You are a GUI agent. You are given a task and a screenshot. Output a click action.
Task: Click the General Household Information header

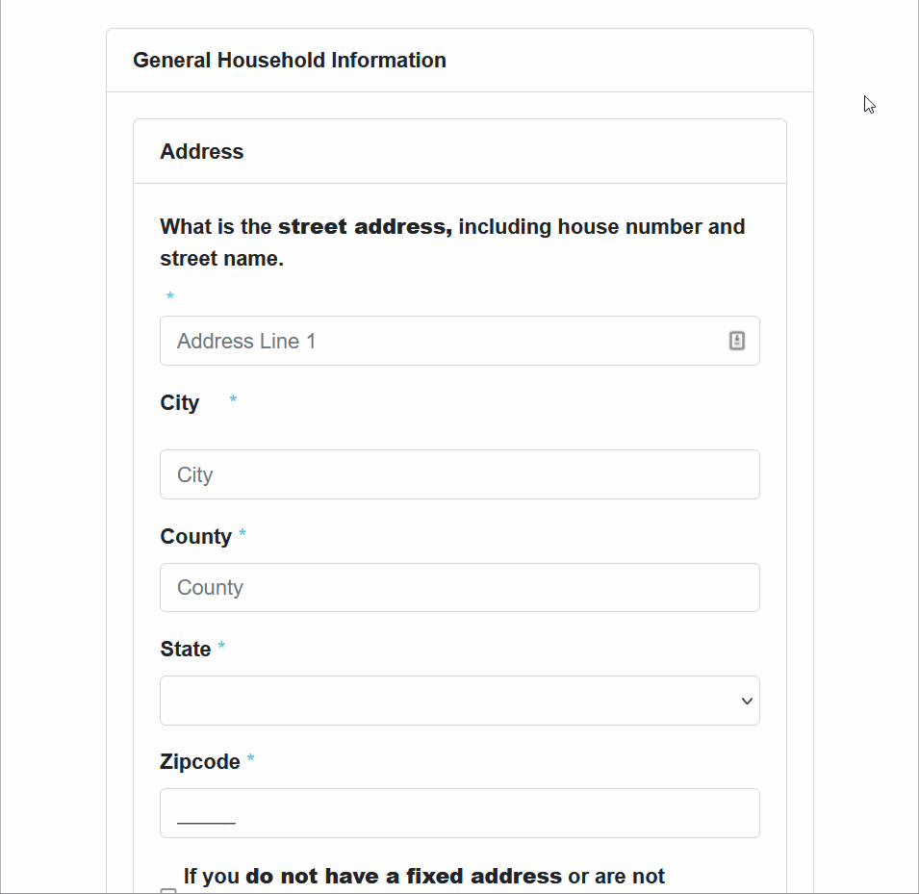(x=289, y=60)
